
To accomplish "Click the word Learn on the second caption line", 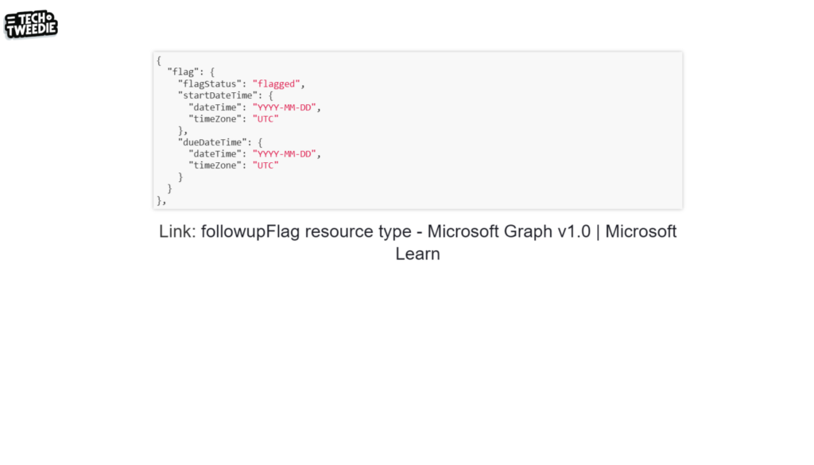I will tap(417, 254).
